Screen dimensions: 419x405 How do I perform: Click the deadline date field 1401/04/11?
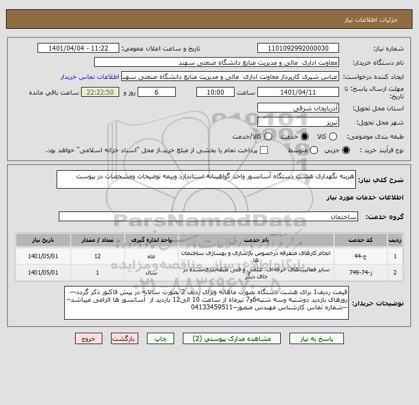(298, 92)
